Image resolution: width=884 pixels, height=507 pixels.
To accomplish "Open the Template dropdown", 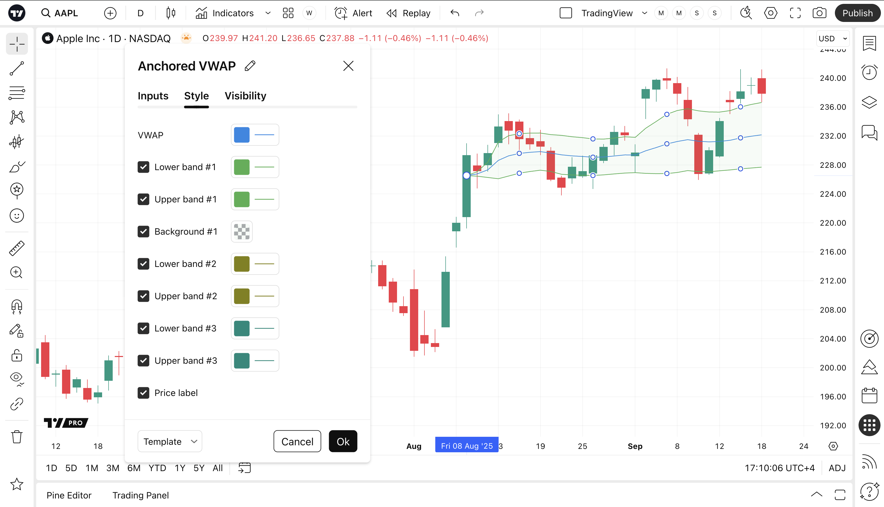I will 170,441.
